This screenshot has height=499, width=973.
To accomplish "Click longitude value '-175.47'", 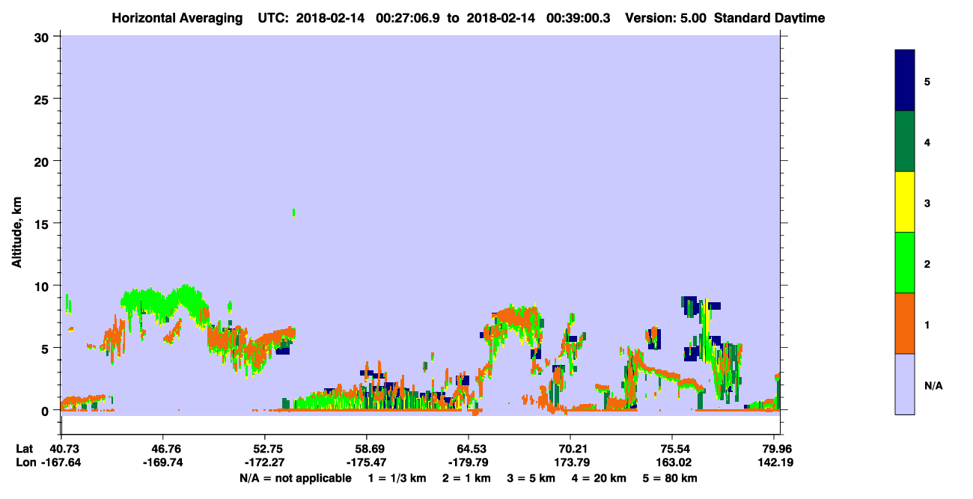I will coord(367,462).
